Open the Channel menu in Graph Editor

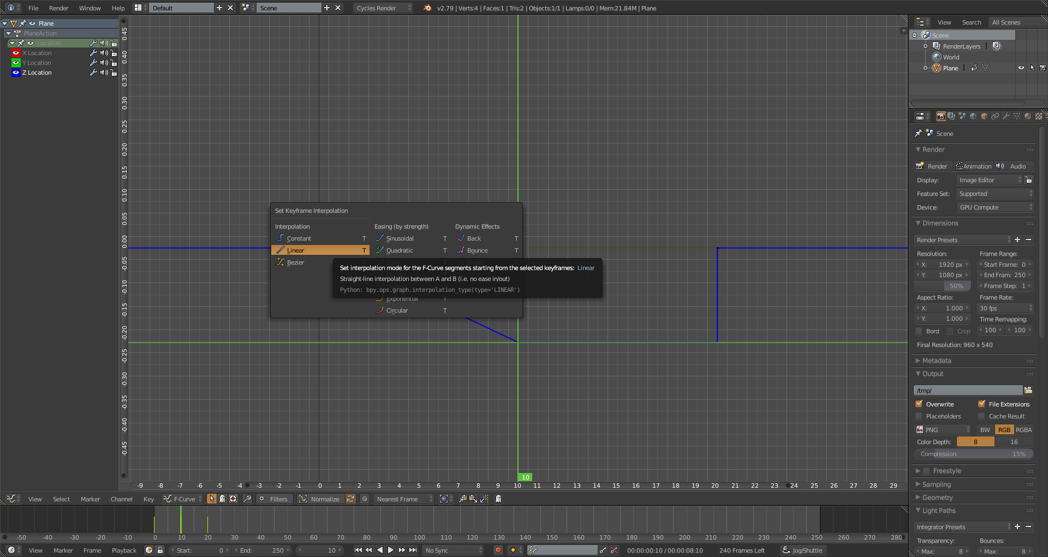click(x=121, y=499)
